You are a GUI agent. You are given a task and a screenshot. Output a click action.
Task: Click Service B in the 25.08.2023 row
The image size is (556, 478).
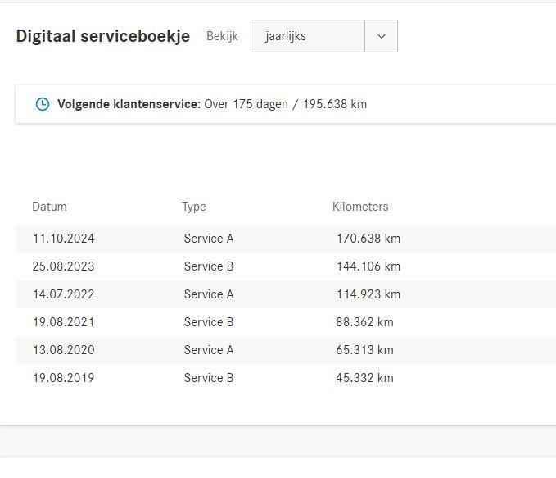click(209, 266)
